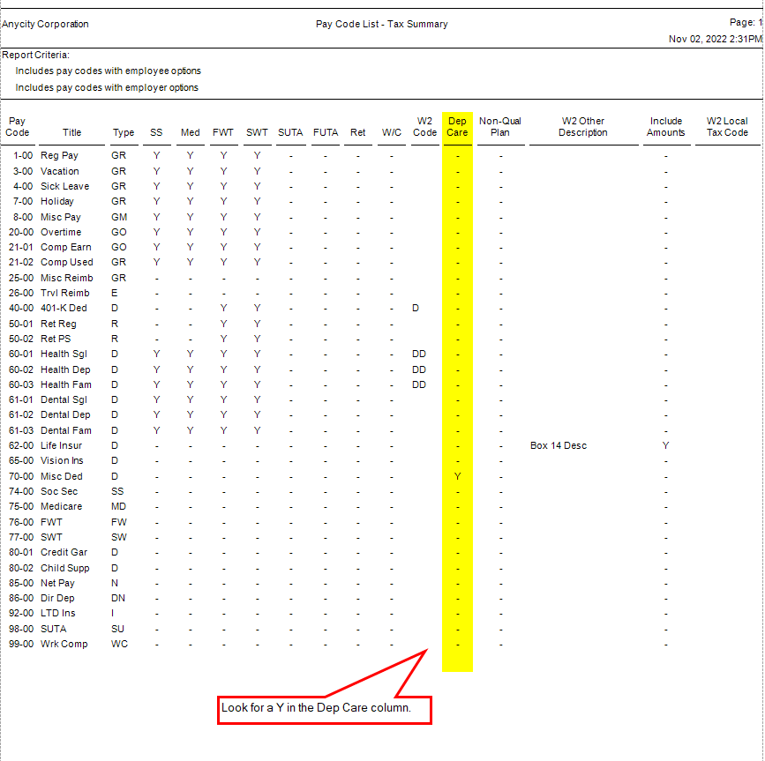Click the 'W2 Local Tax Code' column header
Image resolution: width=765 pixels, height=761 pixels.
727,127
